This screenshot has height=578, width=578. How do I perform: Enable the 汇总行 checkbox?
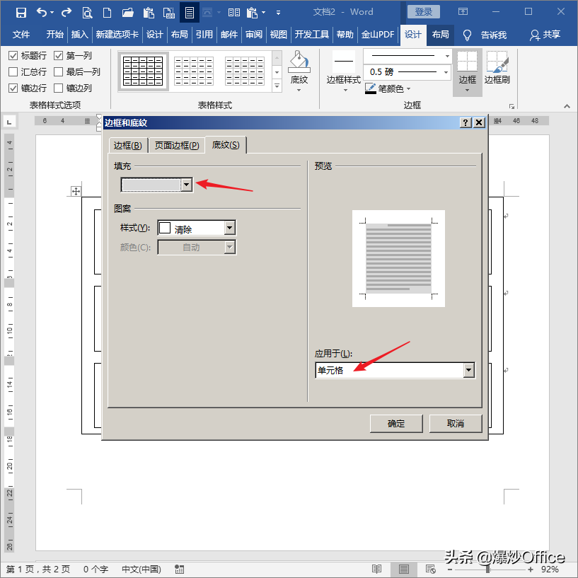click(13, 71)
